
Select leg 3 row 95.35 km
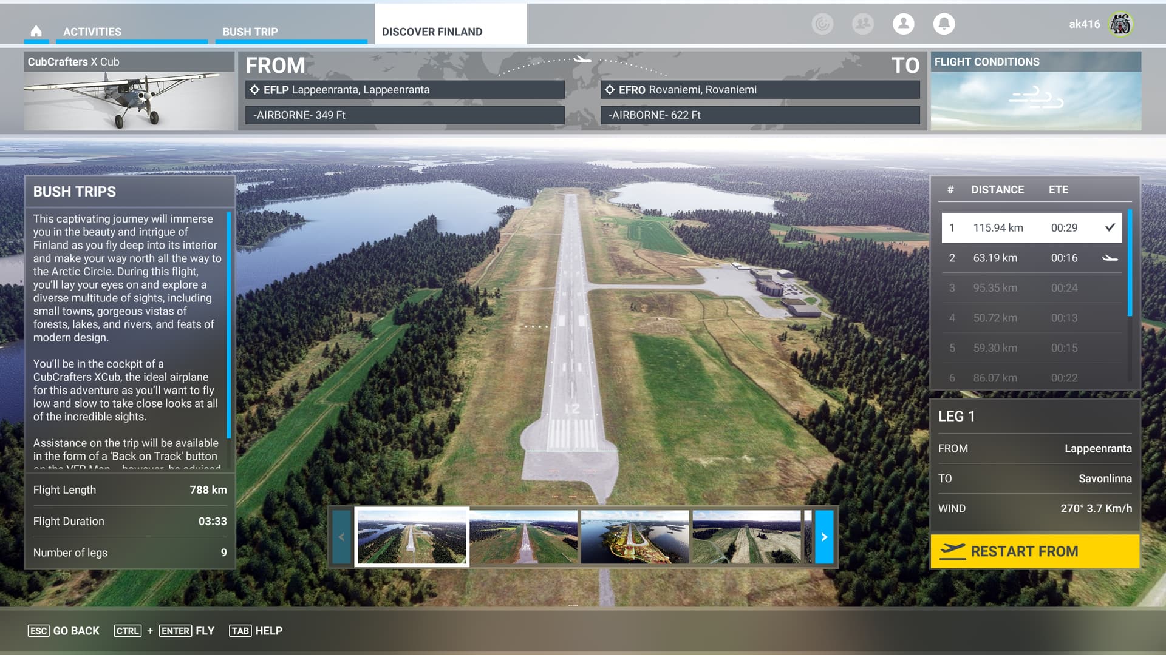(x=1031, y=288)
